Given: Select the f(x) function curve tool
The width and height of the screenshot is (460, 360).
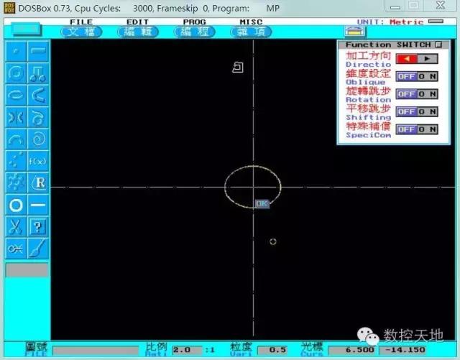Looking at the screenshot, I should 38,162.
